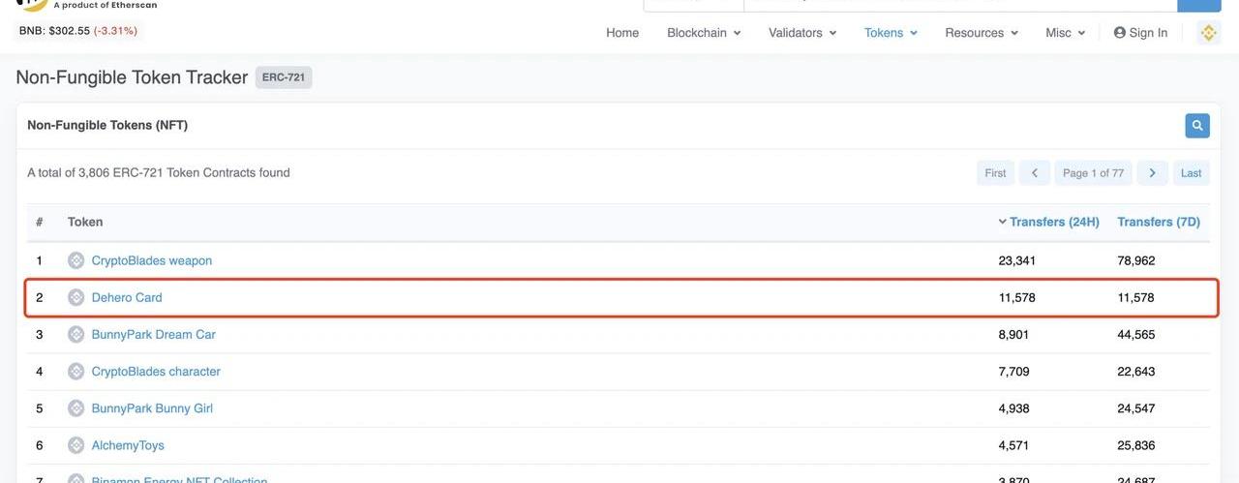Click the 22,643 seven-day transfers value

(1136, 371)
